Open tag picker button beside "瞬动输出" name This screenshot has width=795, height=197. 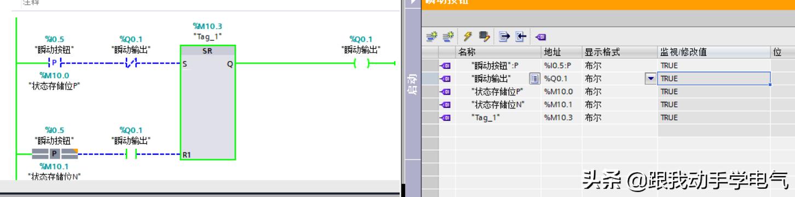click(x=535, y=78)
